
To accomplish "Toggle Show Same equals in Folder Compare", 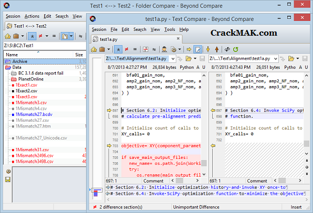I will [54, 36].
